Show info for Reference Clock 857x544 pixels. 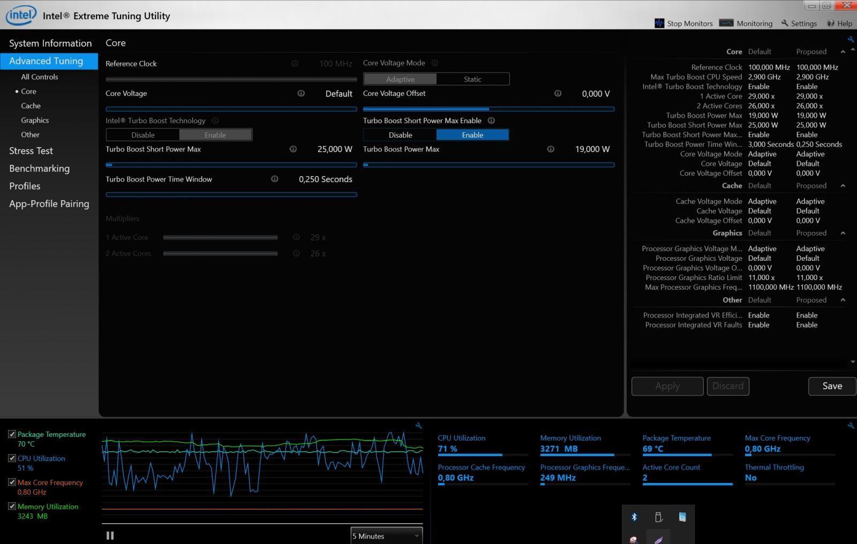pos(295,63)
